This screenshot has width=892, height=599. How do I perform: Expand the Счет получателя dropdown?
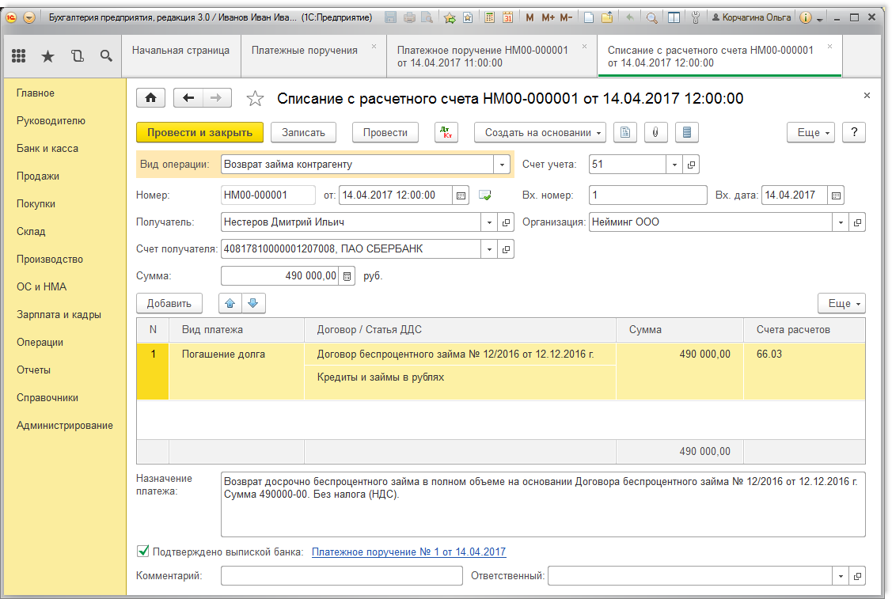489,249
